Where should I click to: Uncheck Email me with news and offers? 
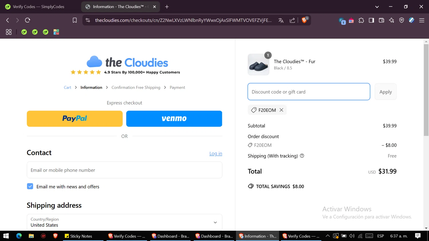tap(30, 186)
